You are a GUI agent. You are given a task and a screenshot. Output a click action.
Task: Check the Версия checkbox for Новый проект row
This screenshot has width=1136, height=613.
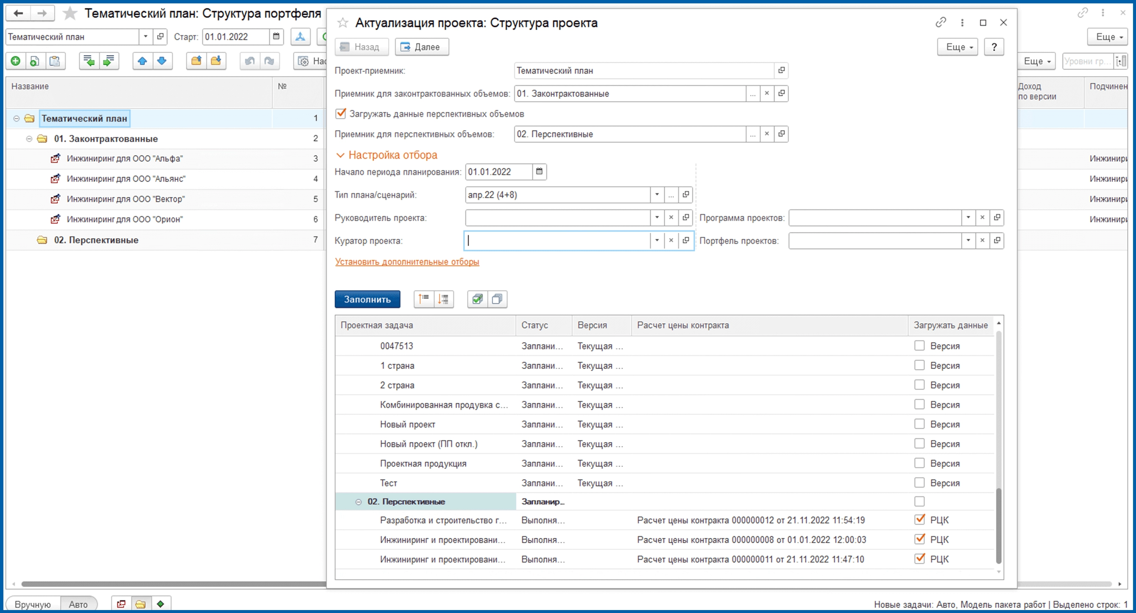[919, 424]
